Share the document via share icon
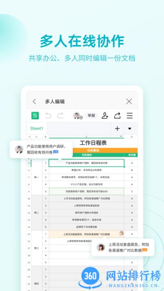Viewport: 164px width, 291px height. click(117, 116)
